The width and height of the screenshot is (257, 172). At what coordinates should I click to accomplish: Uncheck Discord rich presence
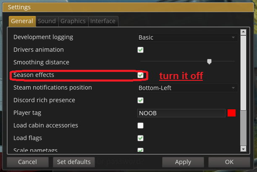(x=141, y=100)
